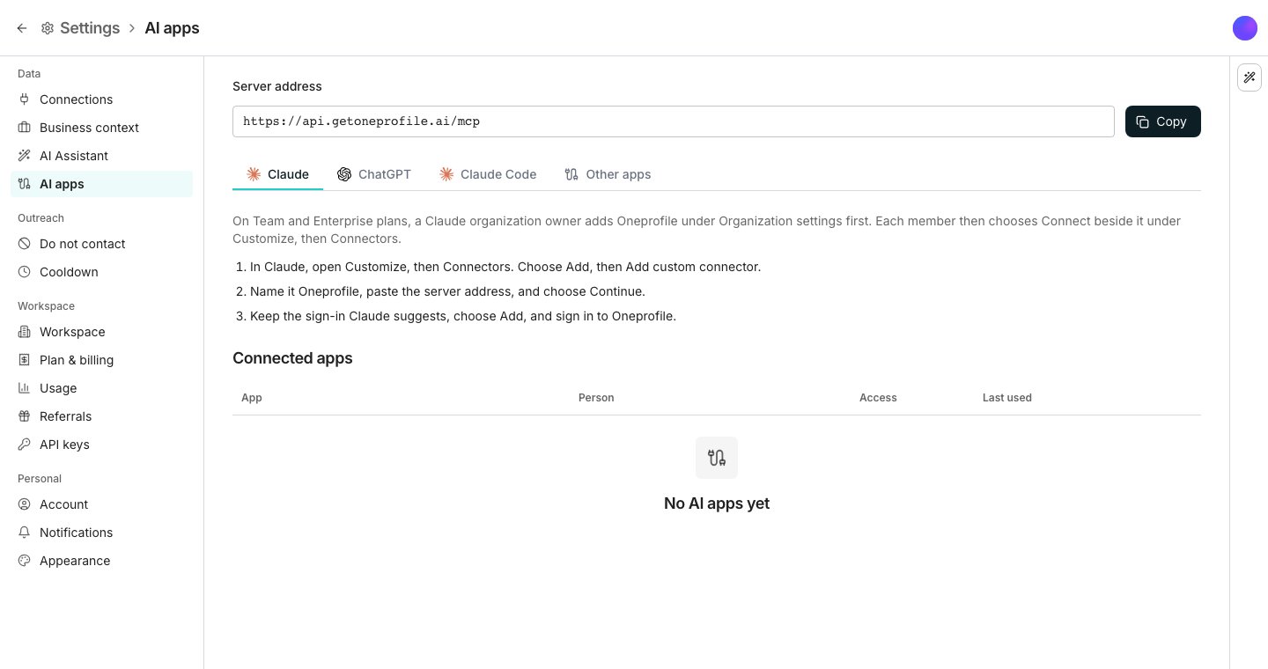Open Referrals page

(101, 416)
